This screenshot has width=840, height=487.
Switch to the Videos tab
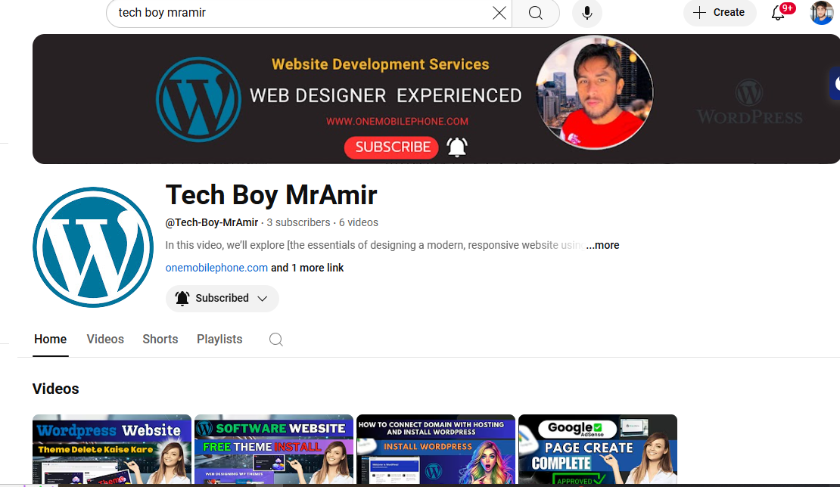(x=105, y=340)
